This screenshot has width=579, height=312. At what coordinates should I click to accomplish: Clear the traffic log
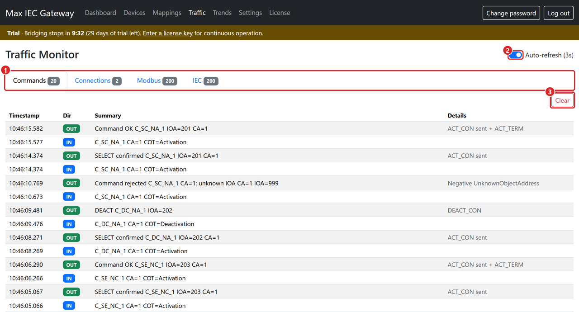562,100
